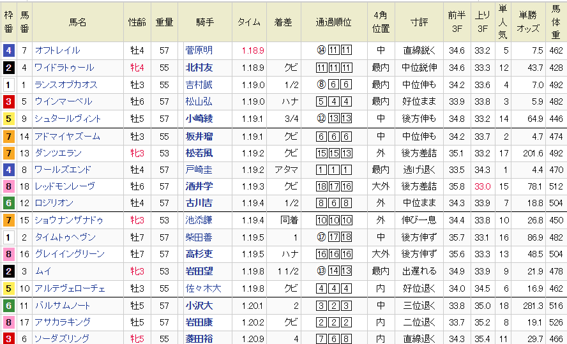Click the 騎手 column header

[x=205, y=22]
